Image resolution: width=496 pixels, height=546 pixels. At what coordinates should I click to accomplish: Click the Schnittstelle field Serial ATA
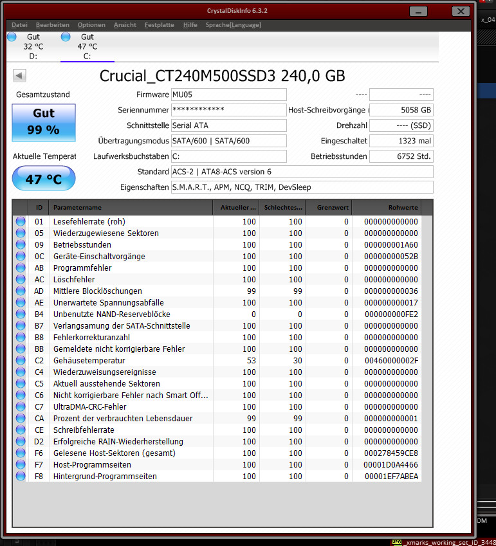(229, 125)
